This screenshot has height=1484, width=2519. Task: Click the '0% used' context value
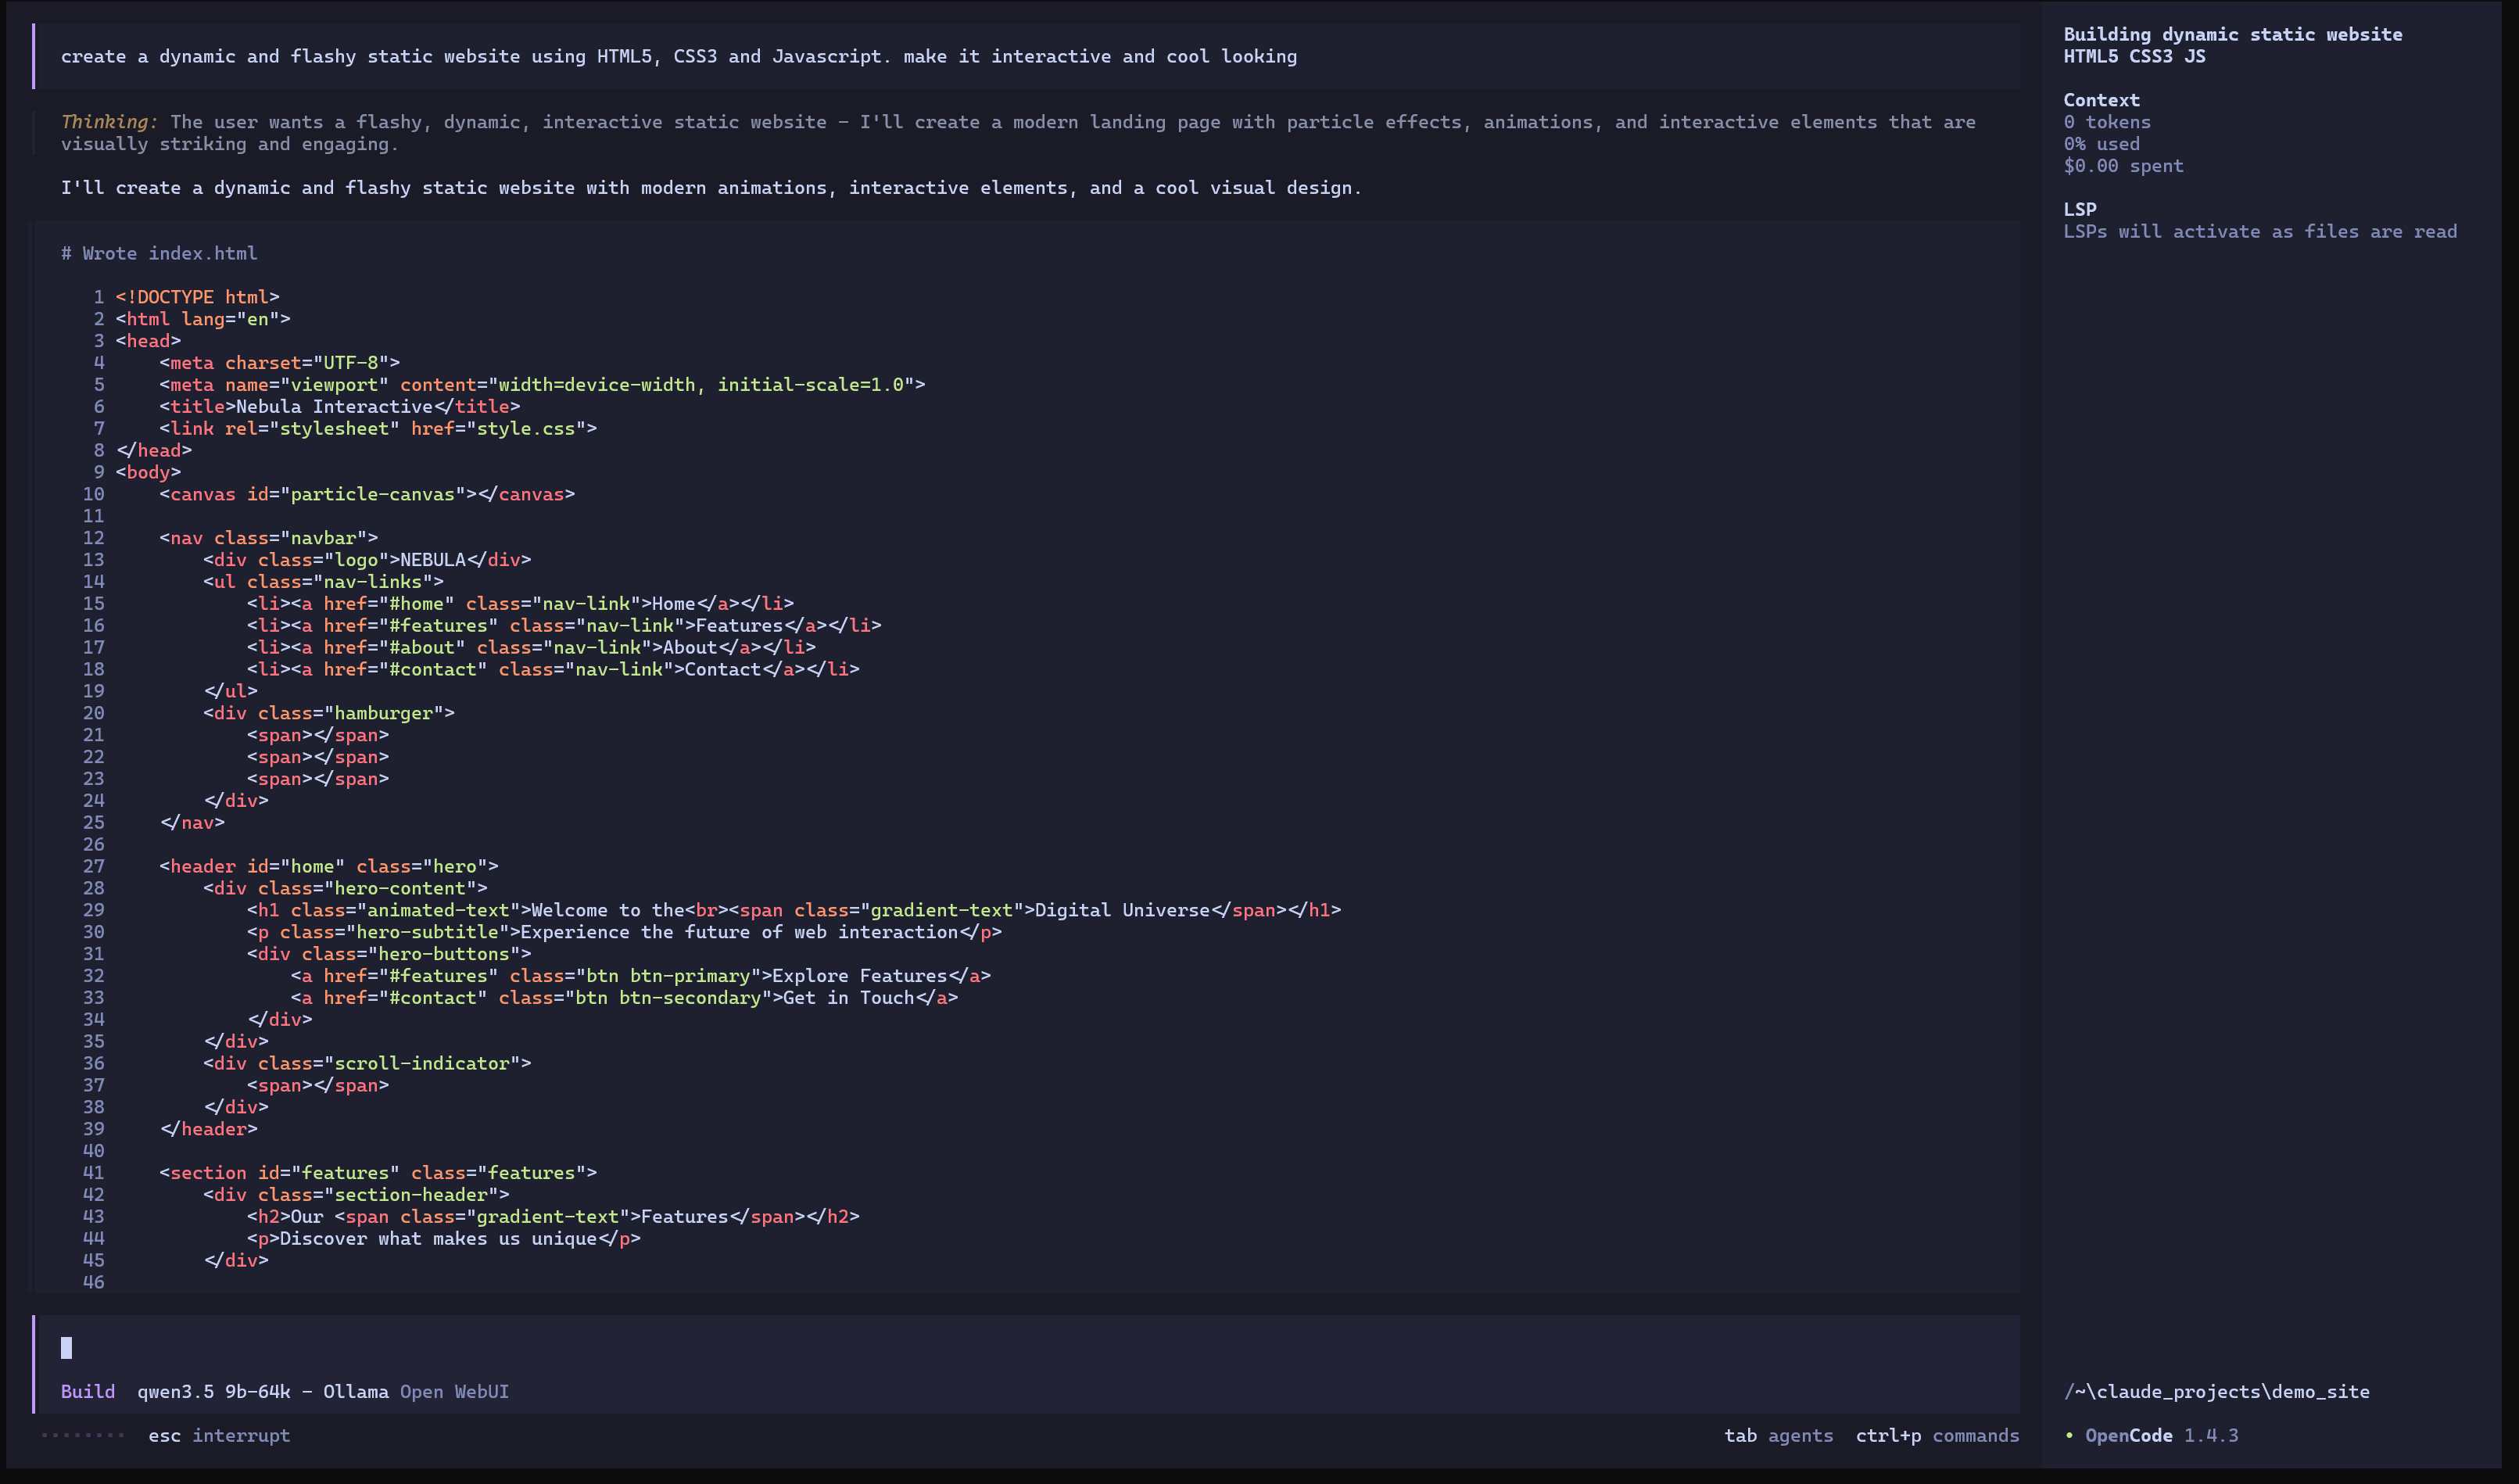point(2102,144)
